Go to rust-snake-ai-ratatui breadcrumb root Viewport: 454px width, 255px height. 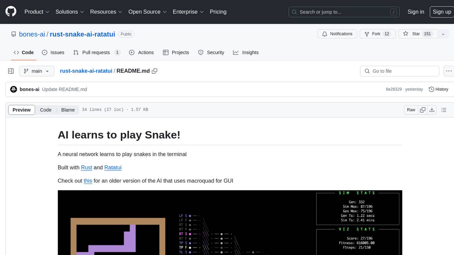pos(86,71)
